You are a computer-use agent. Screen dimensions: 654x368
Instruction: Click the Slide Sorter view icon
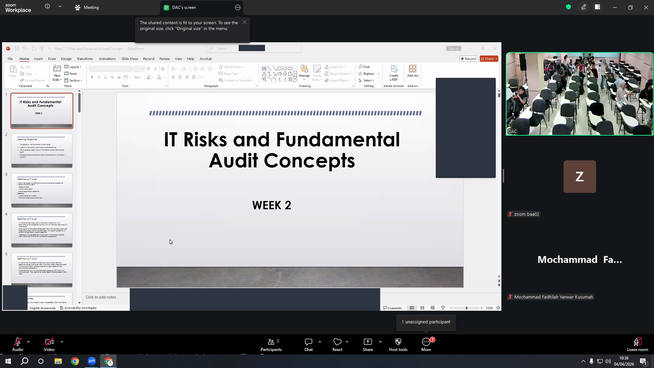[422, 308]
